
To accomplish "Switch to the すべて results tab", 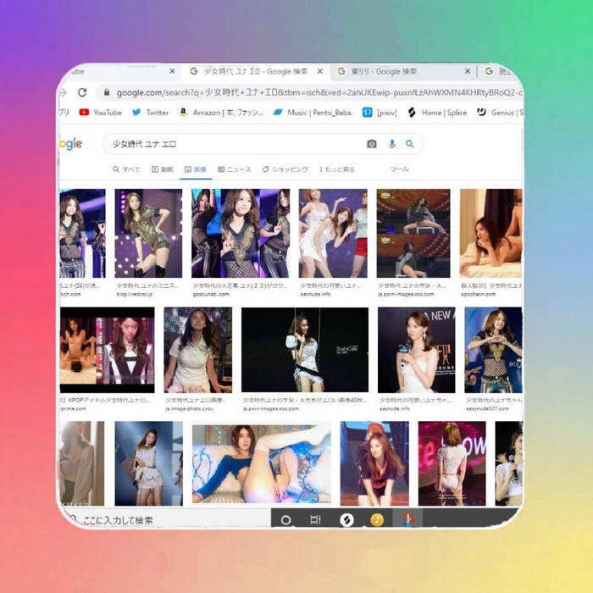I will 127,169.
